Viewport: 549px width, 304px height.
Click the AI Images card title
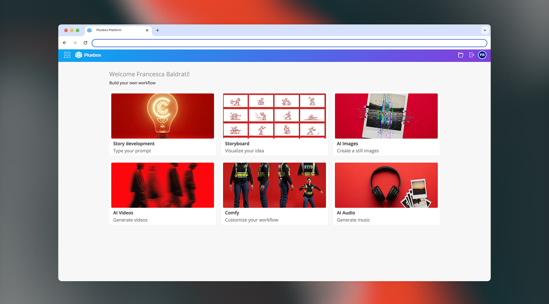click(x=347, y=143)
